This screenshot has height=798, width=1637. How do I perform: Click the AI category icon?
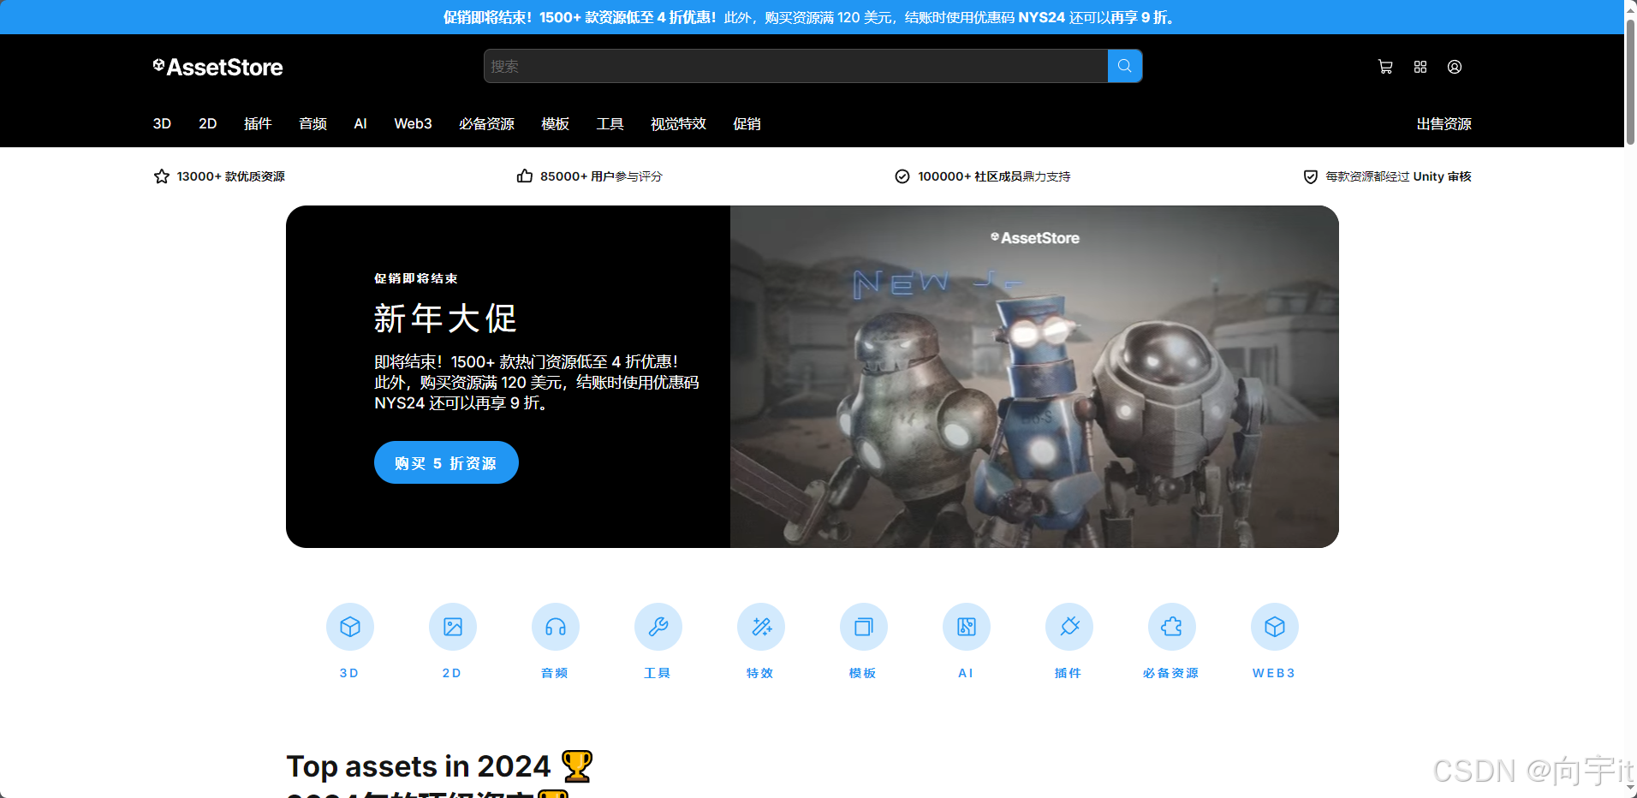tap(967, 627)
